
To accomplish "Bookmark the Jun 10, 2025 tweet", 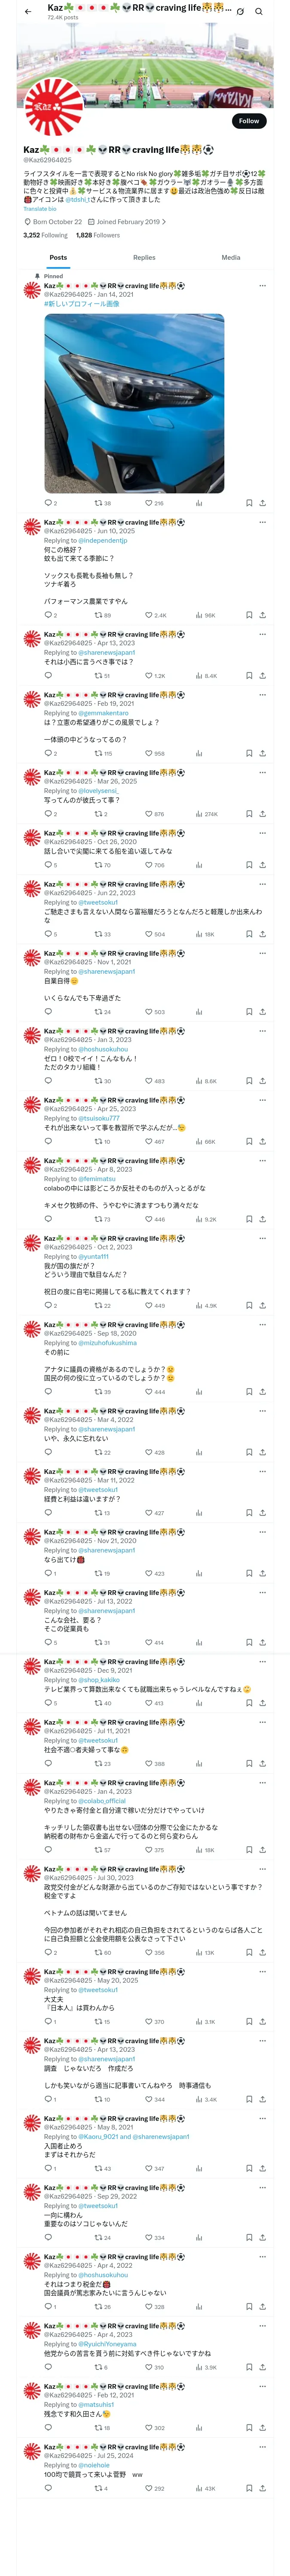I will [x=249, y=615].
